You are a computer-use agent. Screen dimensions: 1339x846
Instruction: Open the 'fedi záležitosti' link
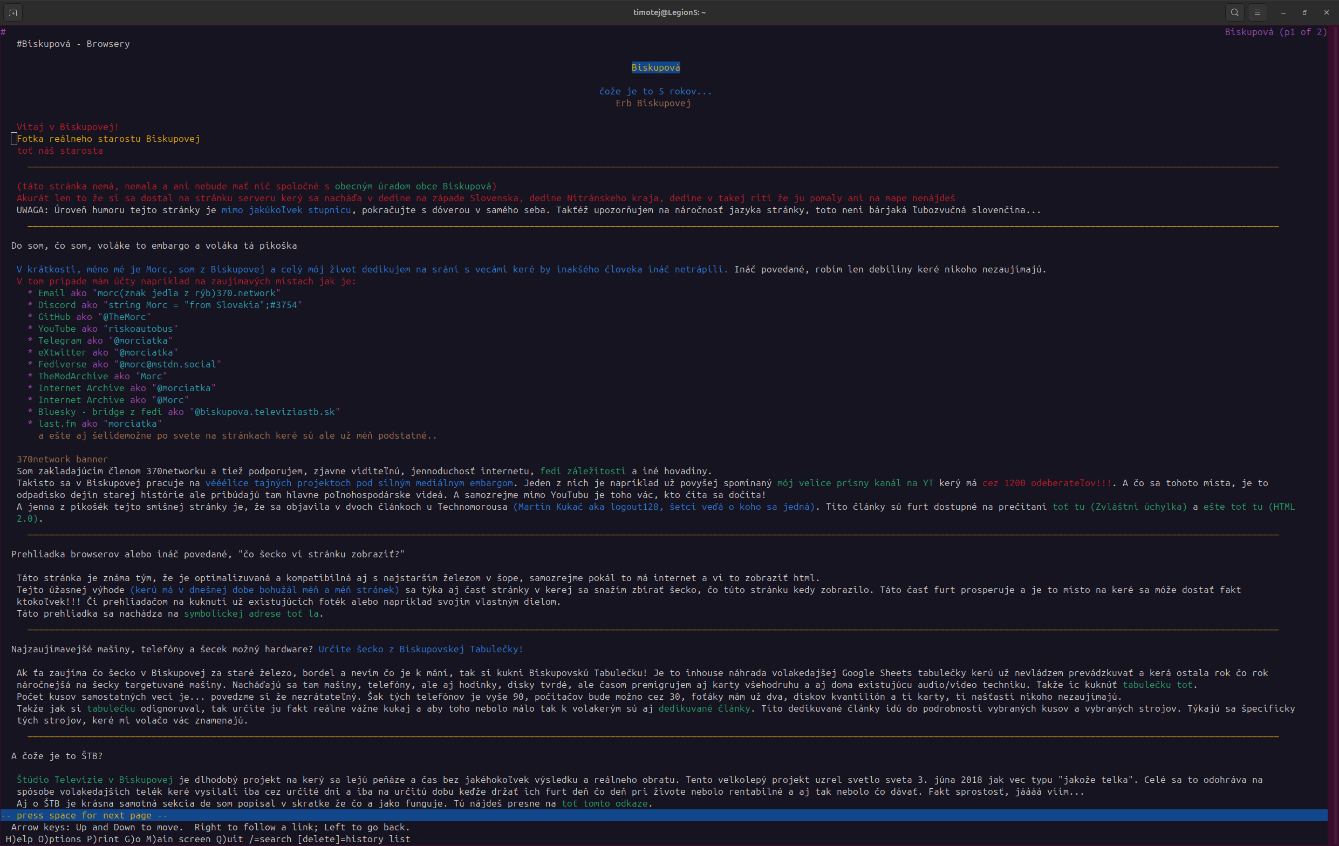582,471
